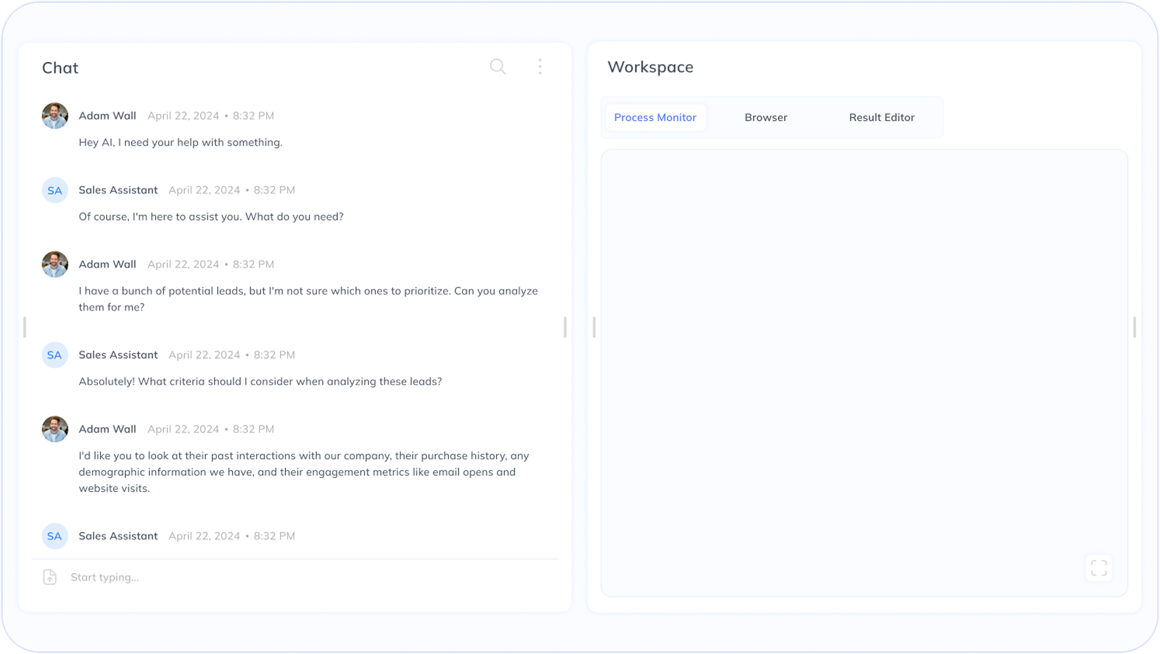Click the timestamp on the "Absolutely!" reply

click(231, 355)
